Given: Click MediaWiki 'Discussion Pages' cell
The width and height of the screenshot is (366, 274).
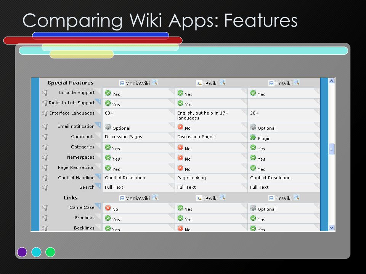Looking at the screenshot, I should 138,137.
